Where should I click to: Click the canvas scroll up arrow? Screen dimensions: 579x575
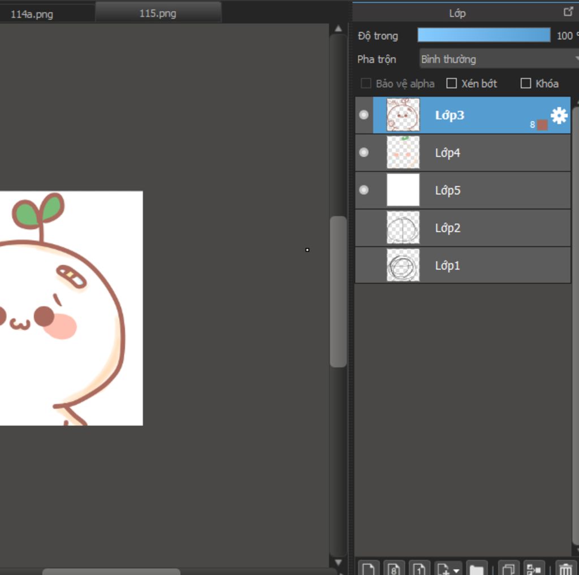click(x=338, y=28)
